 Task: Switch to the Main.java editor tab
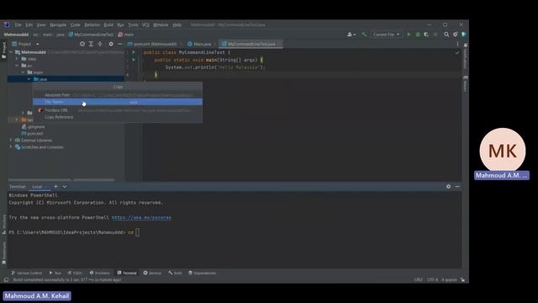pyautogui.click(x=202, y=44)
